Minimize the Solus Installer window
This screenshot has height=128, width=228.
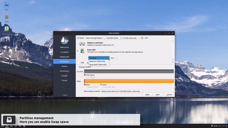165,33
